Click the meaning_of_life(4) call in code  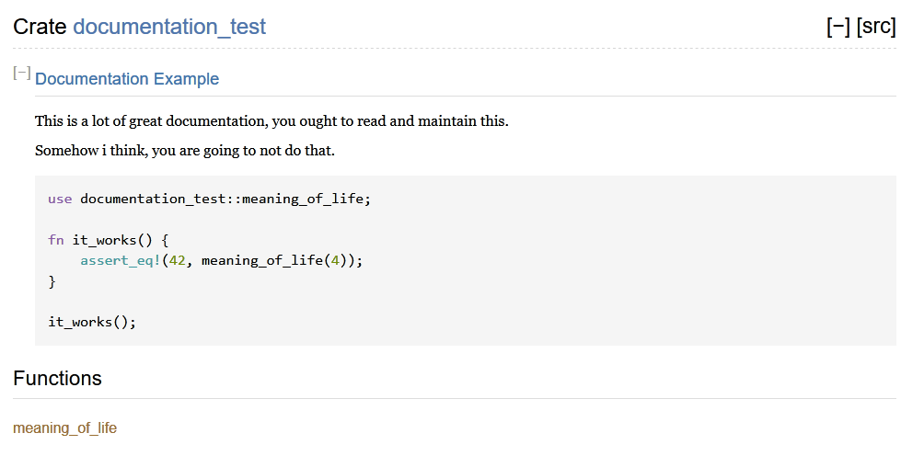coord(266,260)
